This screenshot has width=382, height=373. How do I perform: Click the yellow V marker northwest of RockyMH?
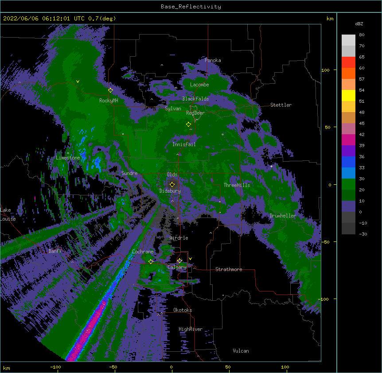[x=78, y=82]
